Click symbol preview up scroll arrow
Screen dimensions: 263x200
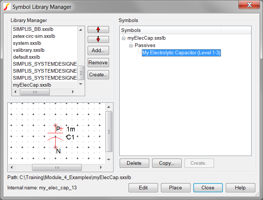109,107
